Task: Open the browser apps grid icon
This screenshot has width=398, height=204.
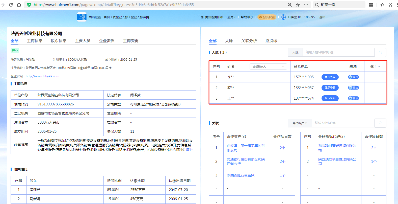Action: point(371,5)
